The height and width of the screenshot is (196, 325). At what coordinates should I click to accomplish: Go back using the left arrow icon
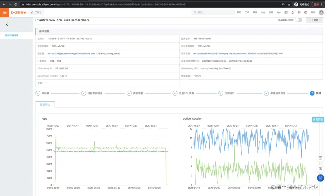(x=7, y=24)
